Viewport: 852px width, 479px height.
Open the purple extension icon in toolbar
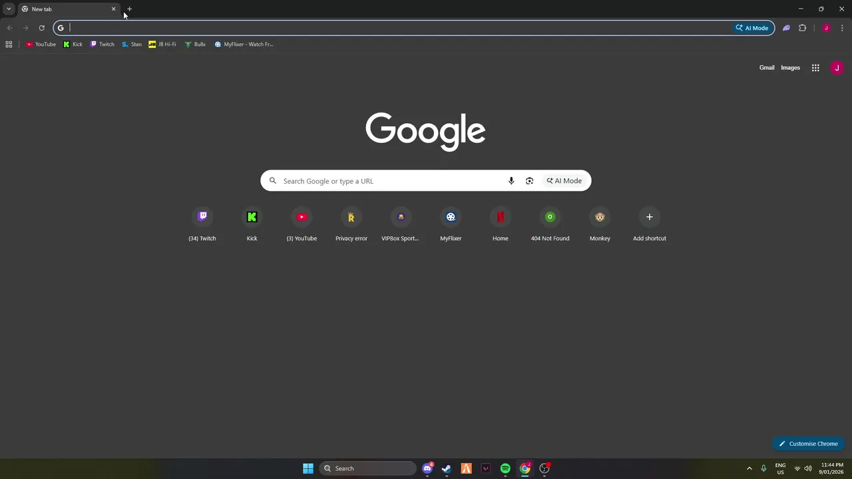pos(786,28)
